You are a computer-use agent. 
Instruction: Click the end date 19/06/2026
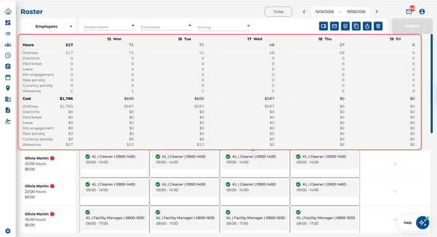click(x=356, y=12)
